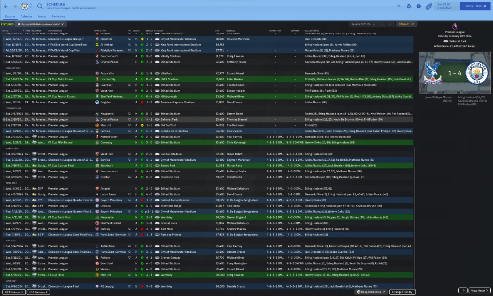
Task: Click the next arrow button beside View Match
Action: 463,291
